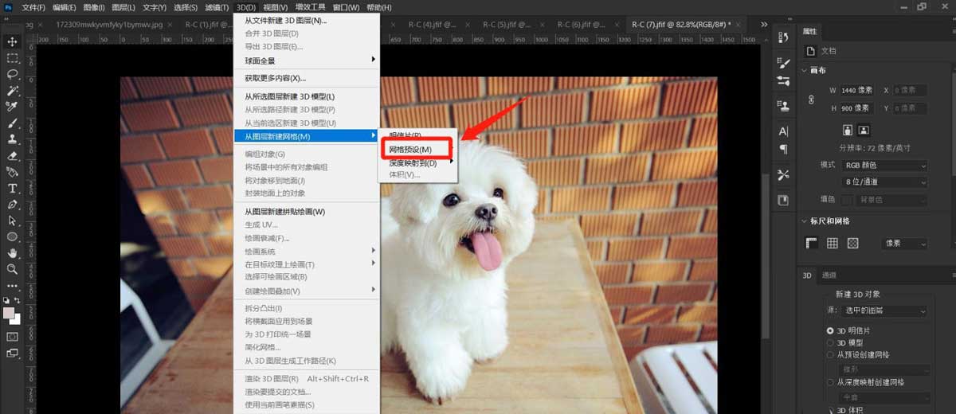The image size is (956, 414).
Task: Select the Brush tool
Action: [x=13, y=123]
